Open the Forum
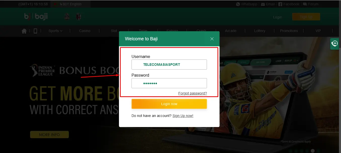The image size is (341, 153). click(x=311, y=4)
